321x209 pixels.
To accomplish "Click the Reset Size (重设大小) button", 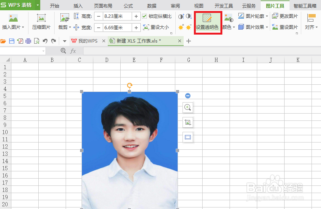I will pyautogui.click(x=156, y=27).
